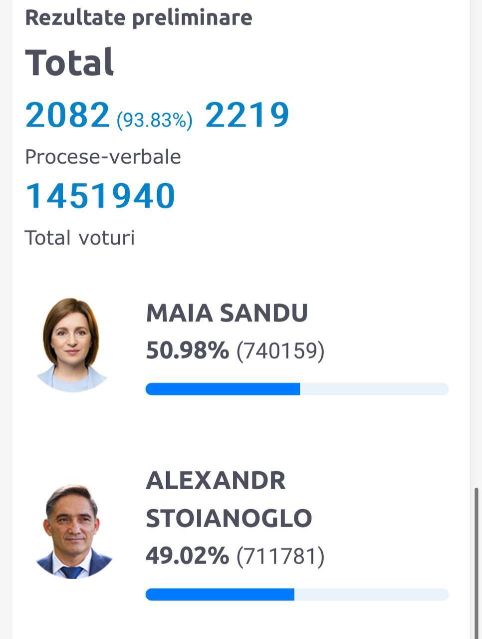Click the 2219 total reports number
This screenshot has height=639, width=482.
[247, 115]
